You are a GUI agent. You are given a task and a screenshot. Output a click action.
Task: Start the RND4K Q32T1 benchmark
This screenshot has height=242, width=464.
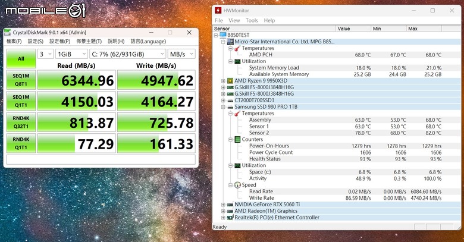[21, 122]
